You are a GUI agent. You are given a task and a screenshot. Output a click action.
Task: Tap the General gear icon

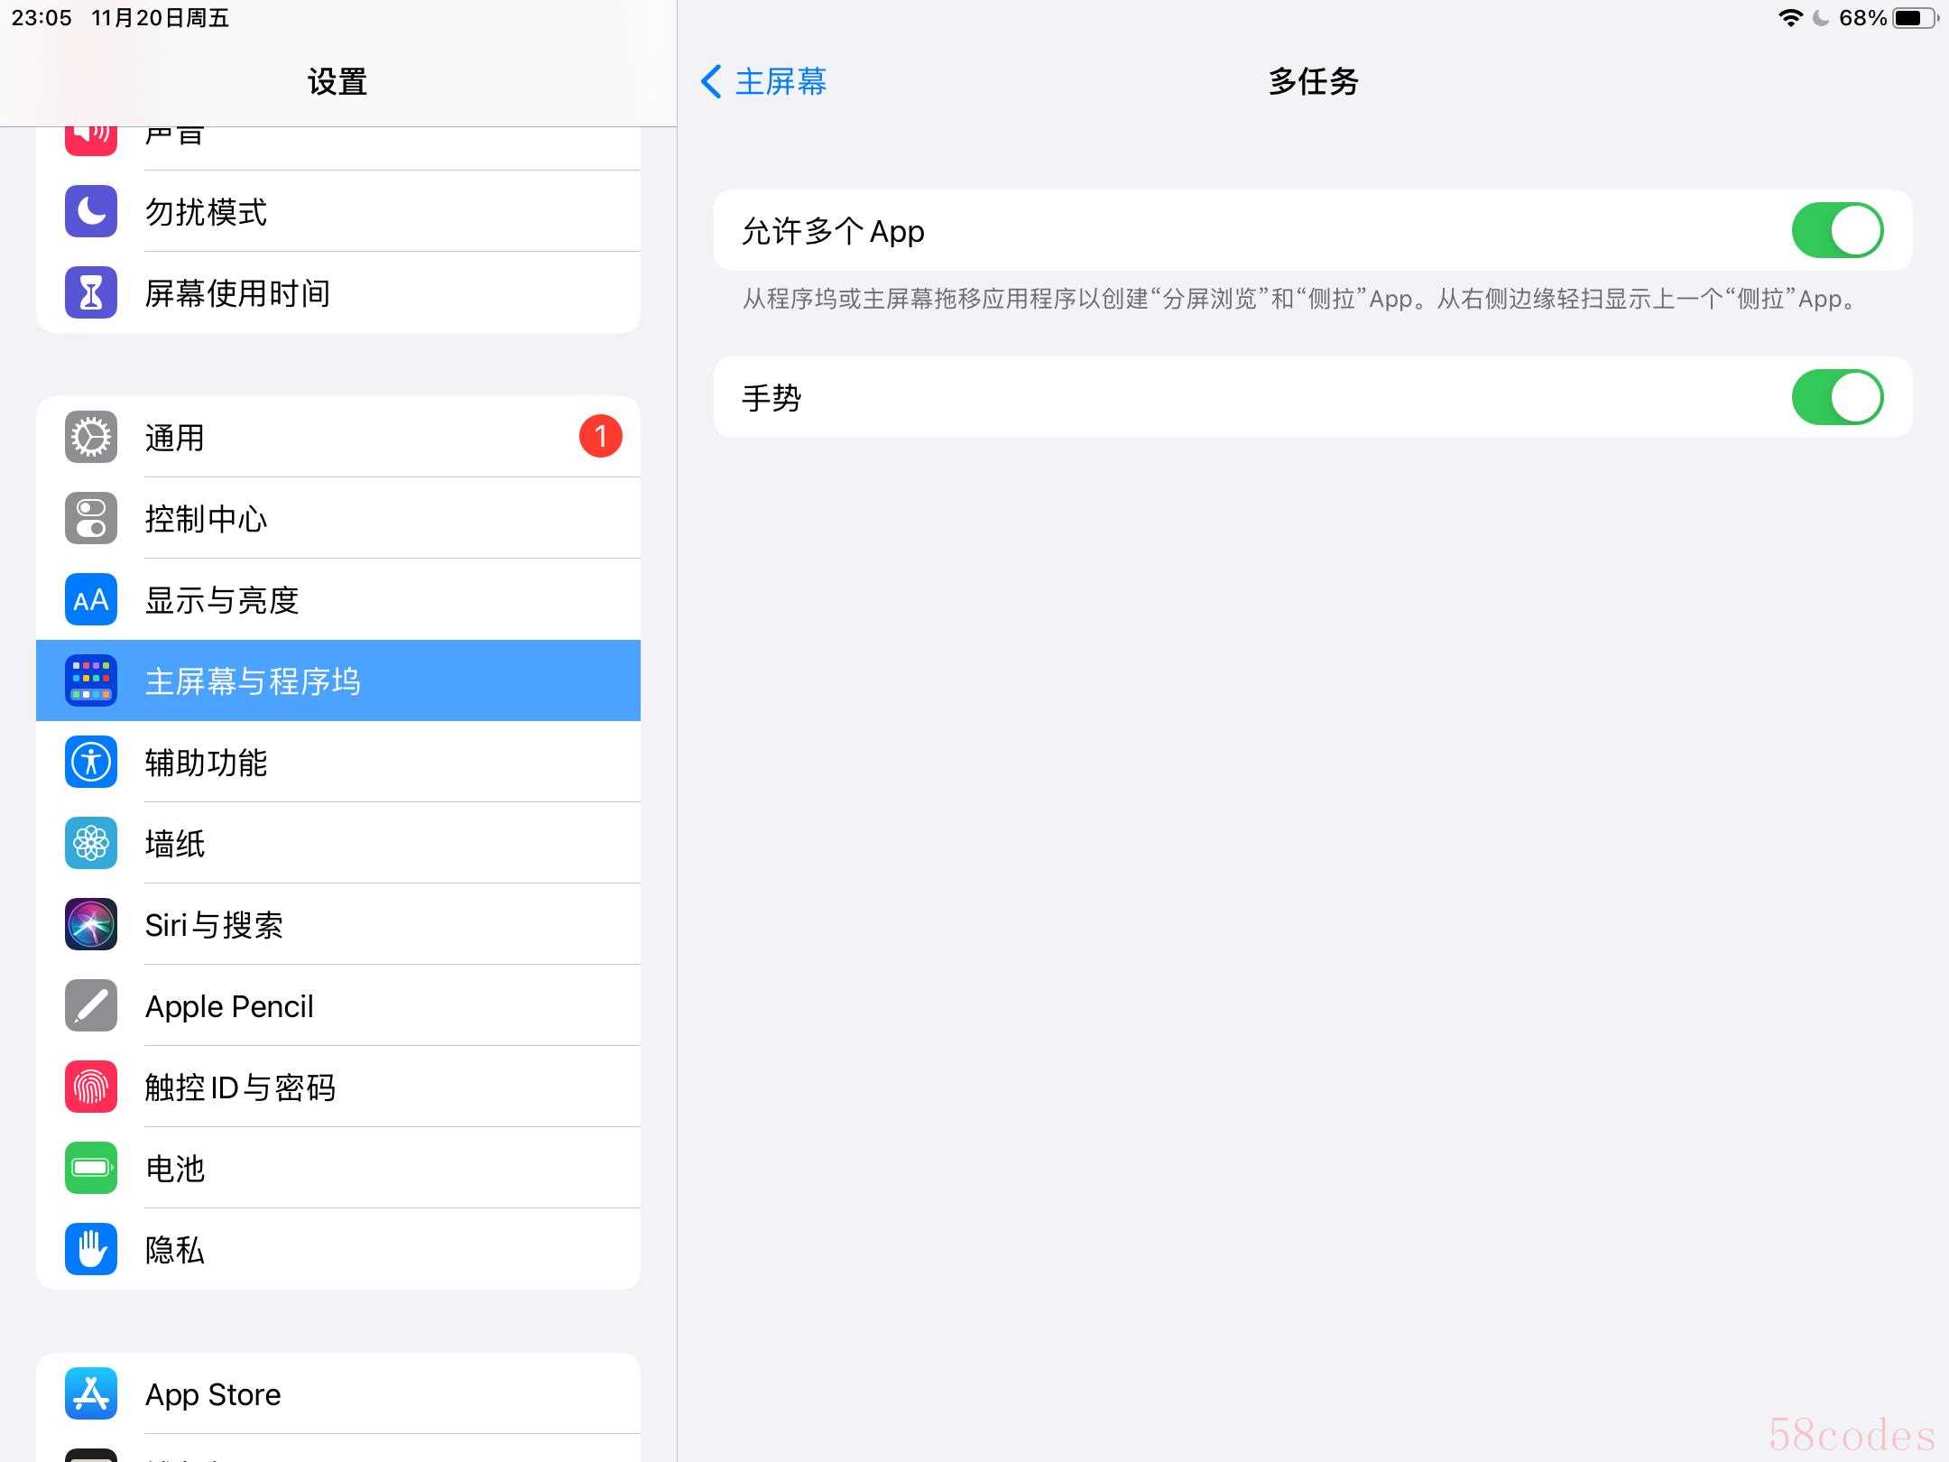91,437
